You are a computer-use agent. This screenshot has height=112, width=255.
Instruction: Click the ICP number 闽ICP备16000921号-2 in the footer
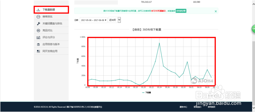click(x=76, y=107)
